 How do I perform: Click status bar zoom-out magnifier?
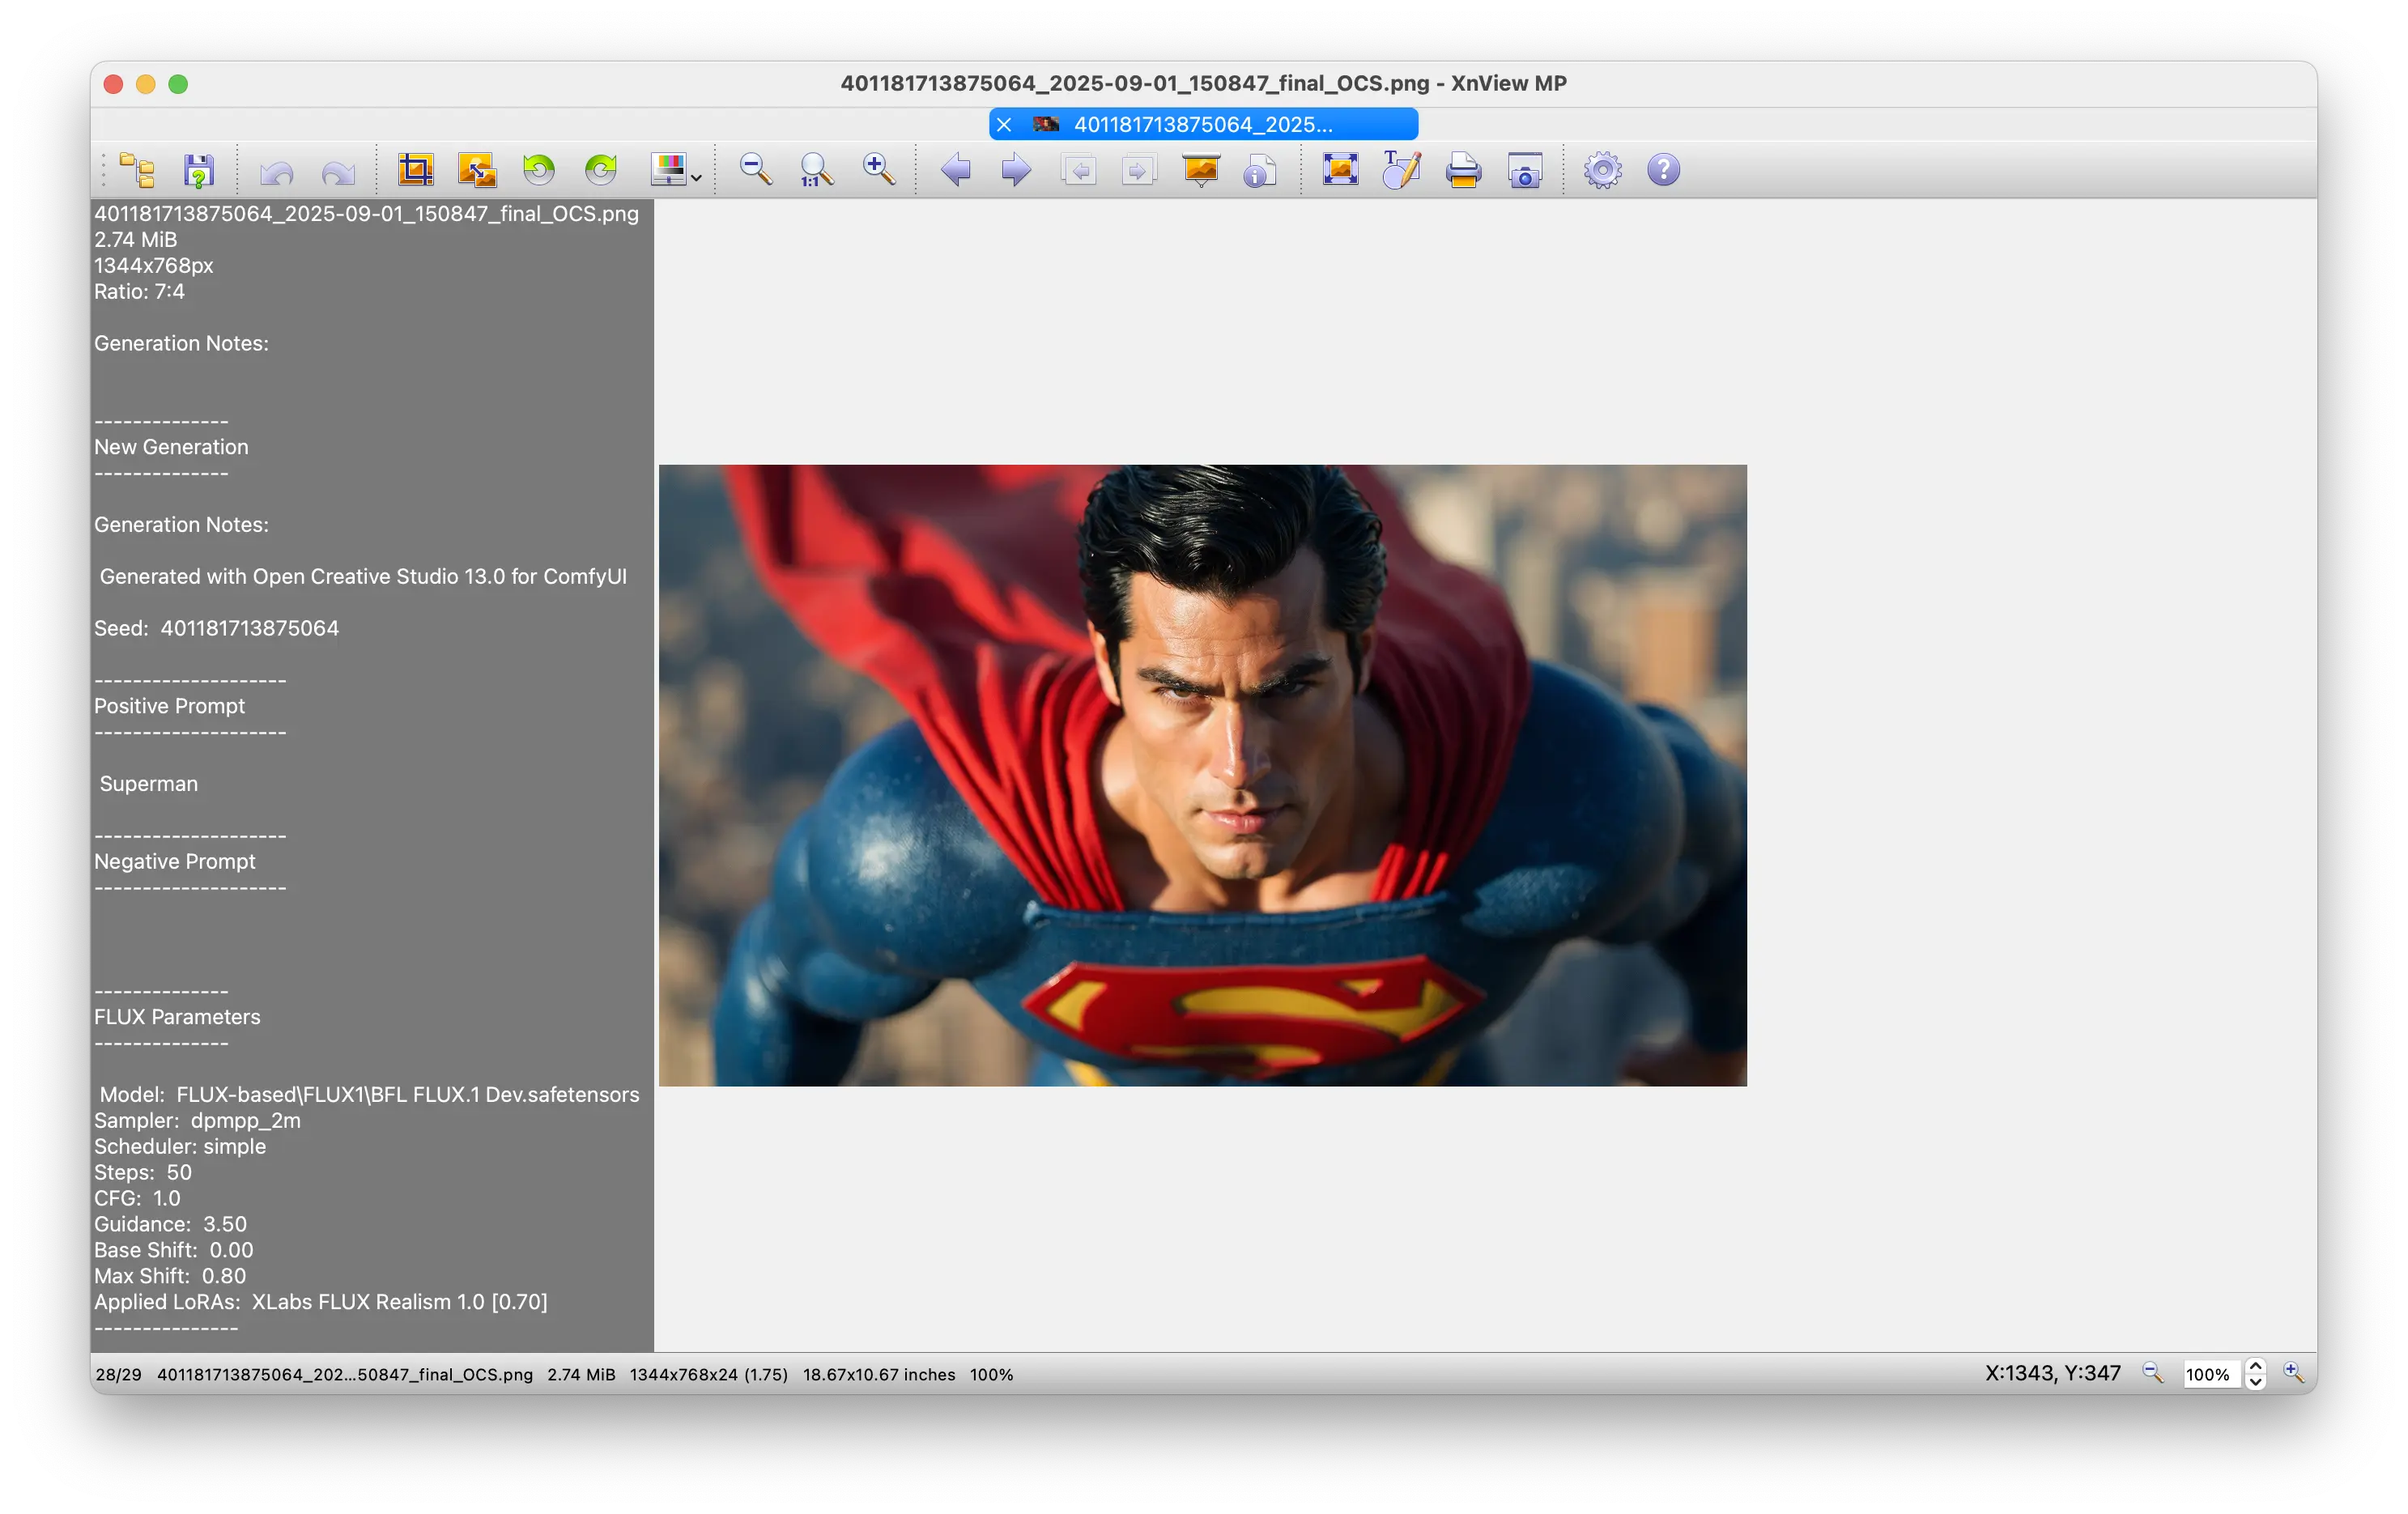(2152, 1373)
